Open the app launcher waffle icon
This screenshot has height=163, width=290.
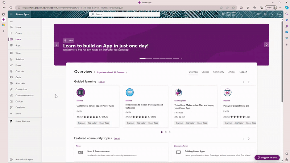tap(11, 14)
